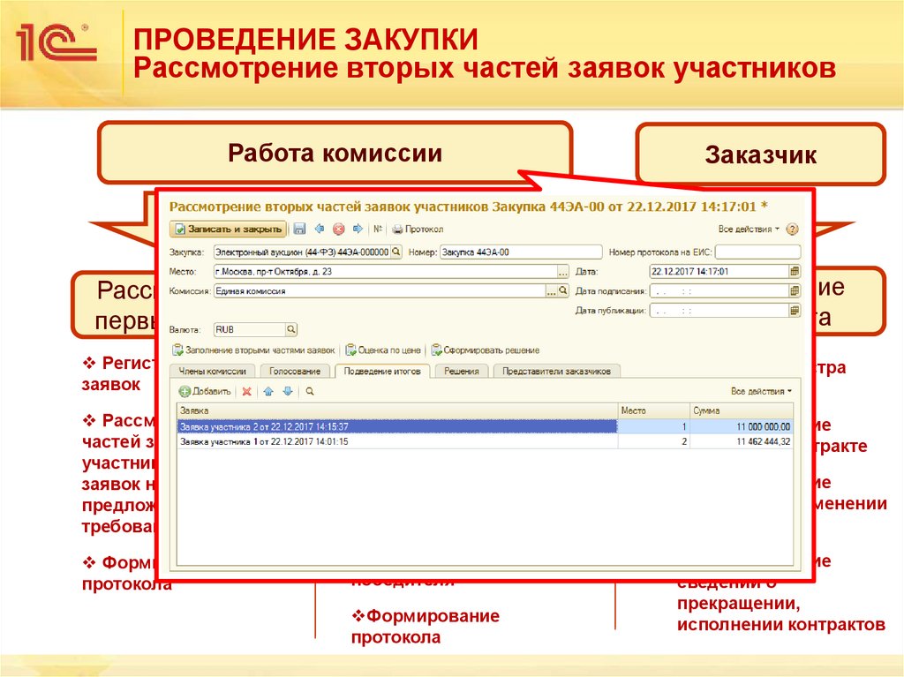Click the Сохранить (save diskette) icon
904x677 pixels.
click(299, 227)
